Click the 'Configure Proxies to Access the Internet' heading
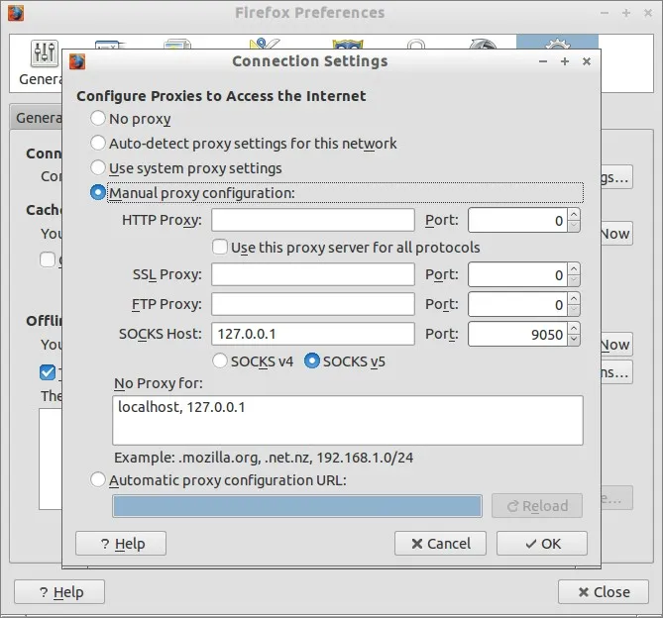Image resolution: width=663 pixels, height=618 pixels. click(221, 96)
